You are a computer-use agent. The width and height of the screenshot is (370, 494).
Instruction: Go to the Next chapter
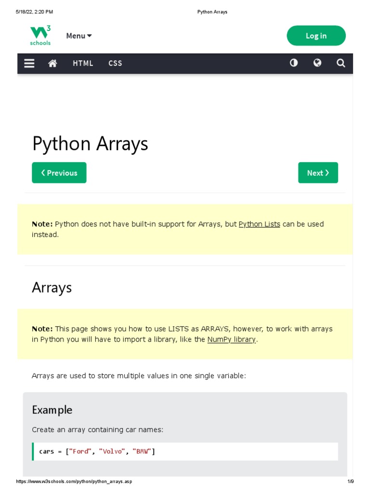tap(318, 173)
